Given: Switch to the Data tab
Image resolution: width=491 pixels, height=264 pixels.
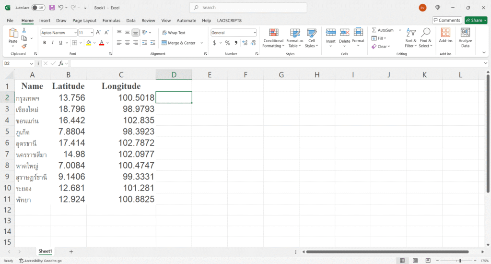Looking at the screenshot, I should (x=131, y=20).
